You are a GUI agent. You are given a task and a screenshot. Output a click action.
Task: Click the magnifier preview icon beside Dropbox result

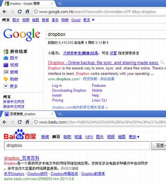tap(162, 62)
